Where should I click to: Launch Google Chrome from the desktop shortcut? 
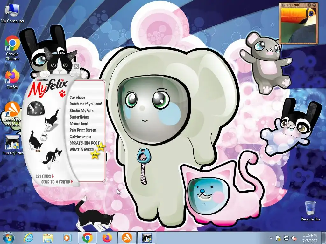coord(12,48)
